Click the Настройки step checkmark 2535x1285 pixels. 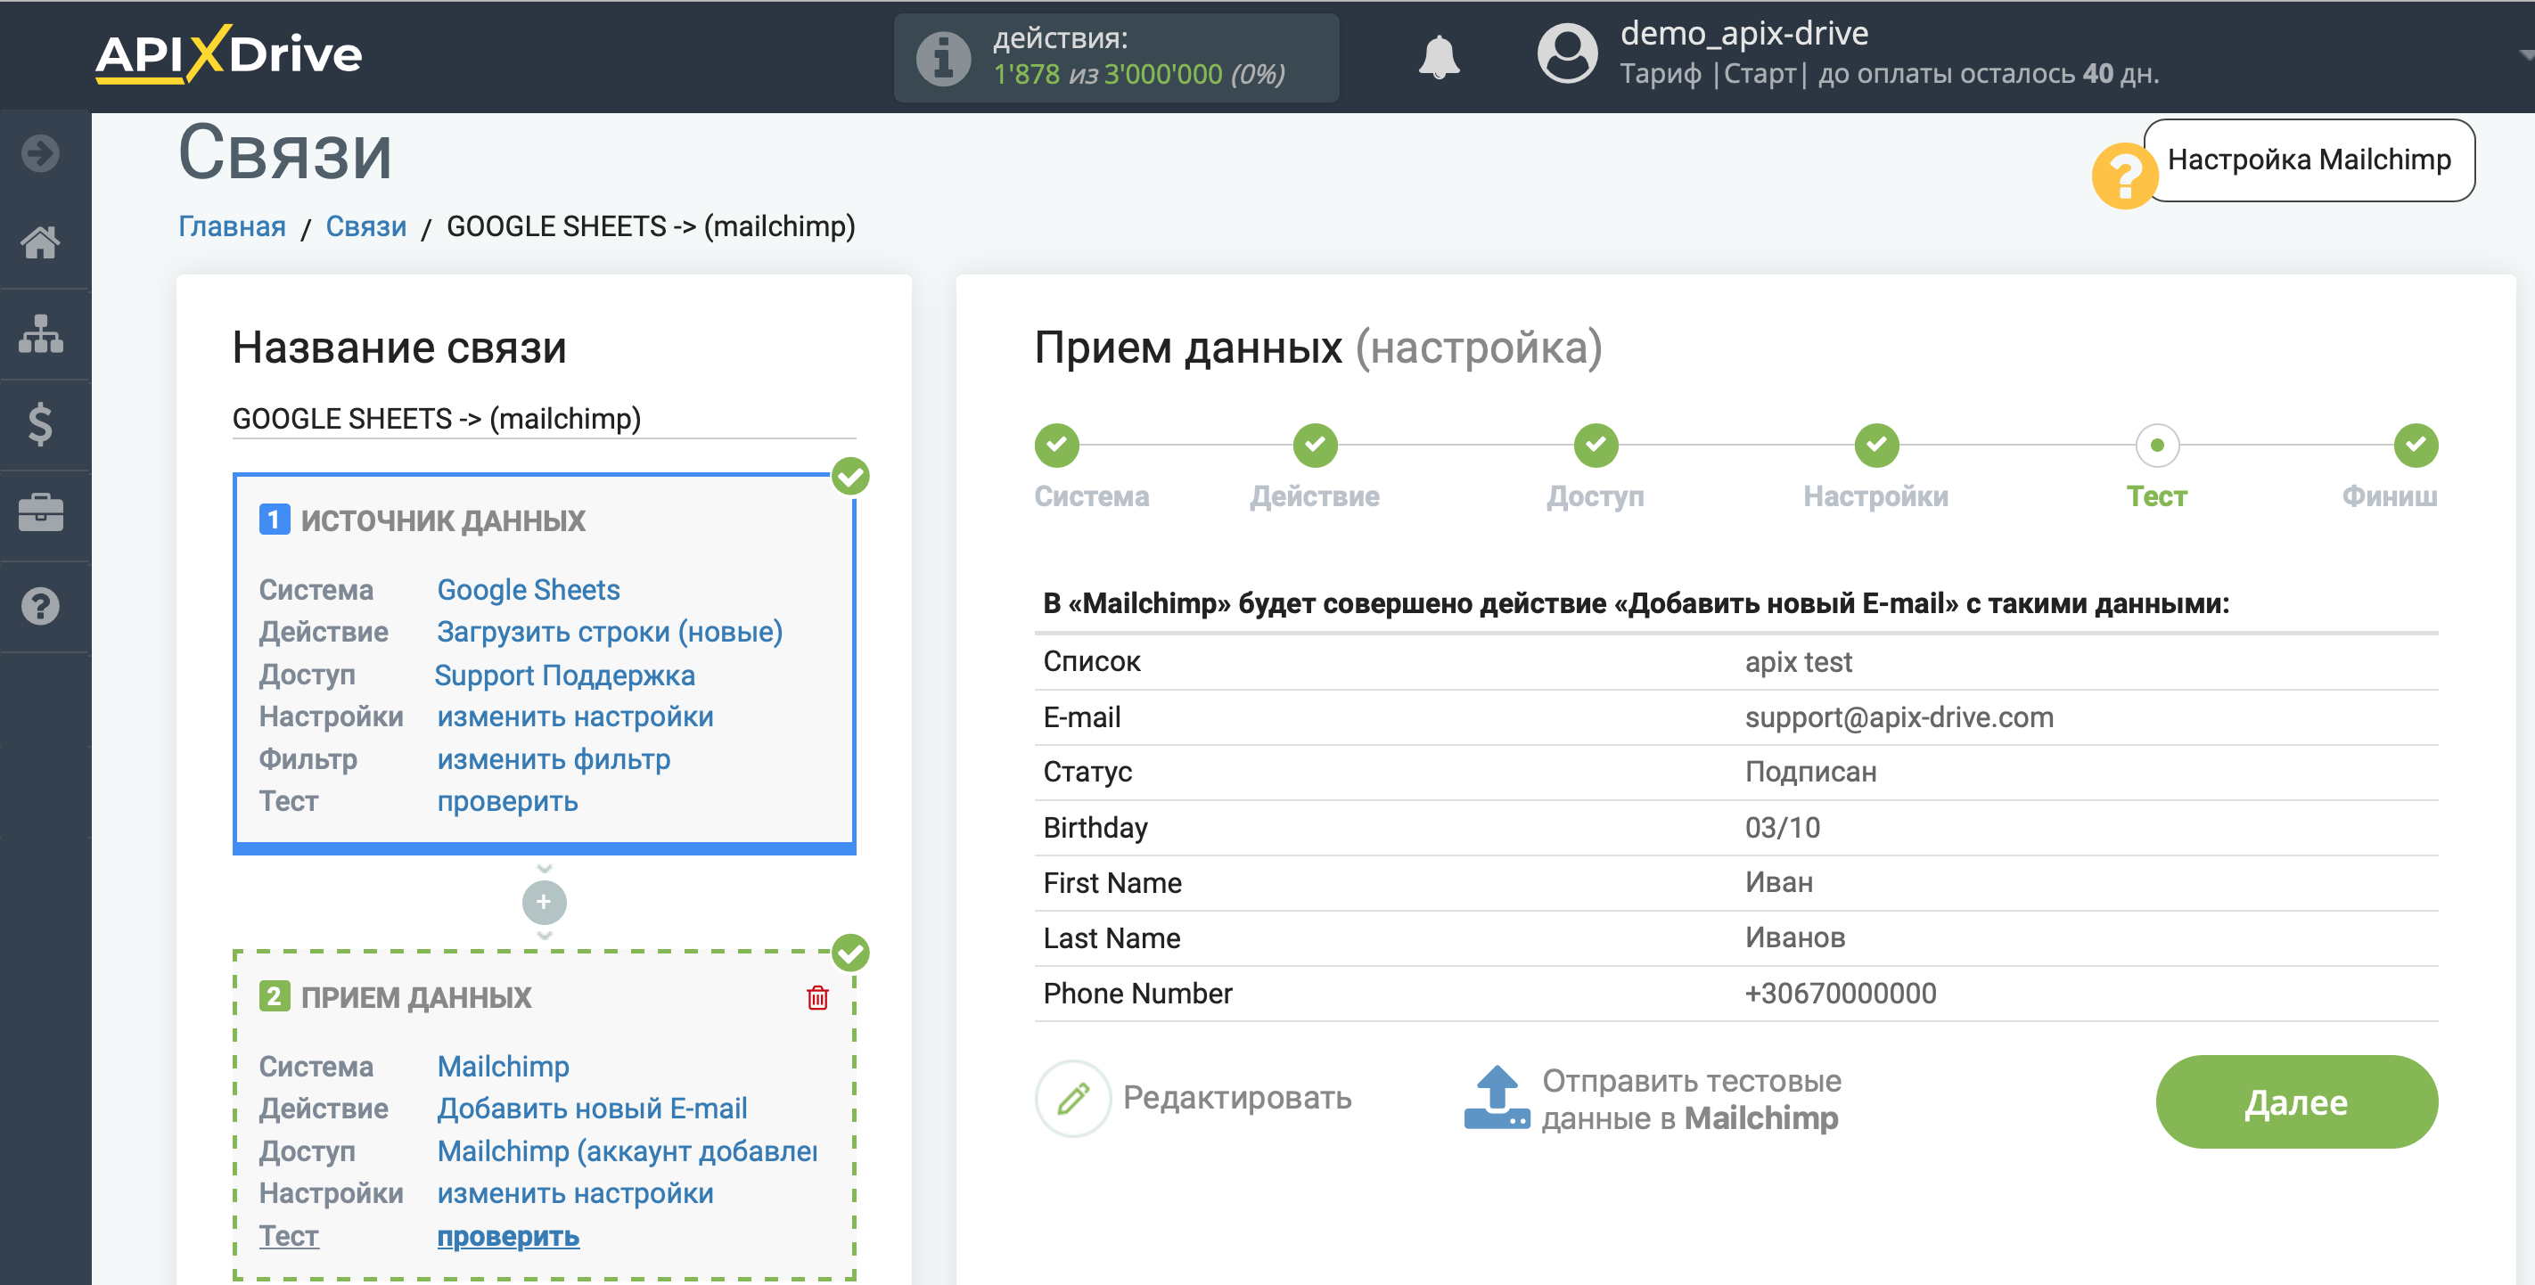coord(1875,446)
